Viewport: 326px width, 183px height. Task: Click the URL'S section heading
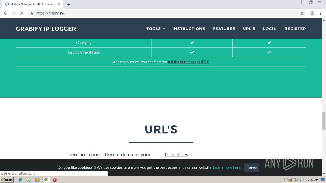[161, 129]
